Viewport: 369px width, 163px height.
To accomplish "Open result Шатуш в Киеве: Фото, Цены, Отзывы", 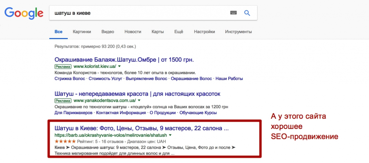I will pyautogui.click(x=142, y=129).
